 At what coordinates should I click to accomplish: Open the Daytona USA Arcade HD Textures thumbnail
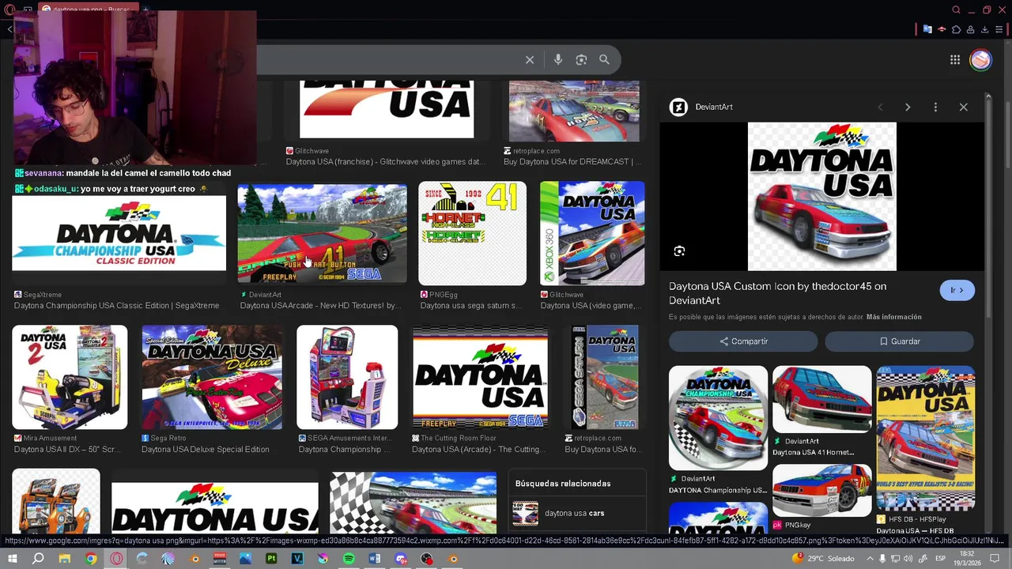click(323, 233)
